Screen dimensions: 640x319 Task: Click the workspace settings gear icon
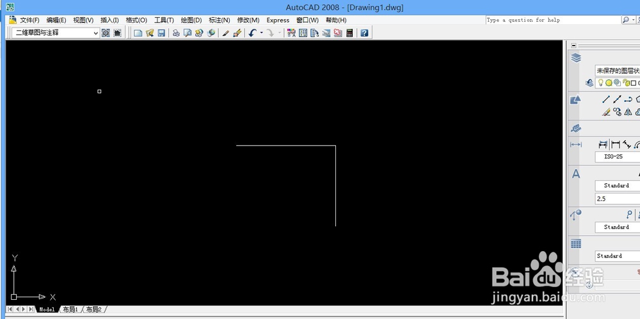pyautogui.click(x=106, y=33)
